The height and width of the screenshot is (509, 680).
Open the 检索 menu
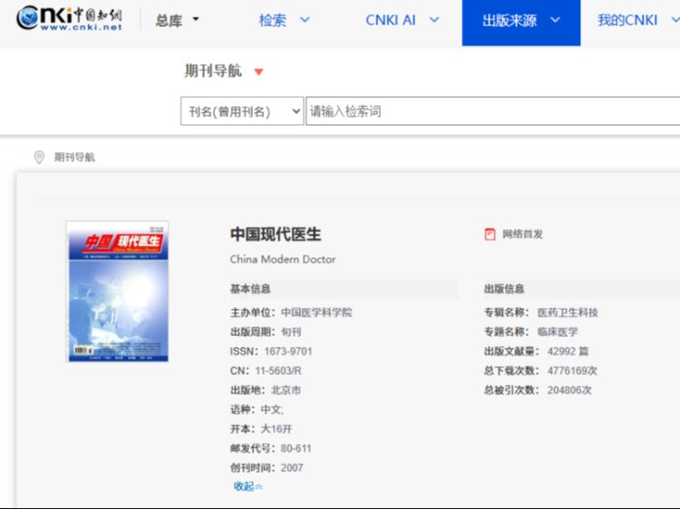[284, 20]
